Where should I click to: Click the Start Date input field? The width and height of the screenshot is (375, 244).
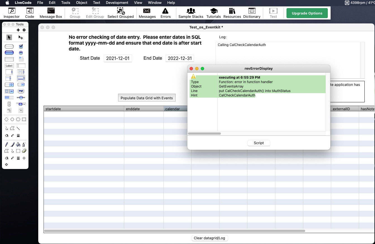pyautogui.click(x=118, y=59)
